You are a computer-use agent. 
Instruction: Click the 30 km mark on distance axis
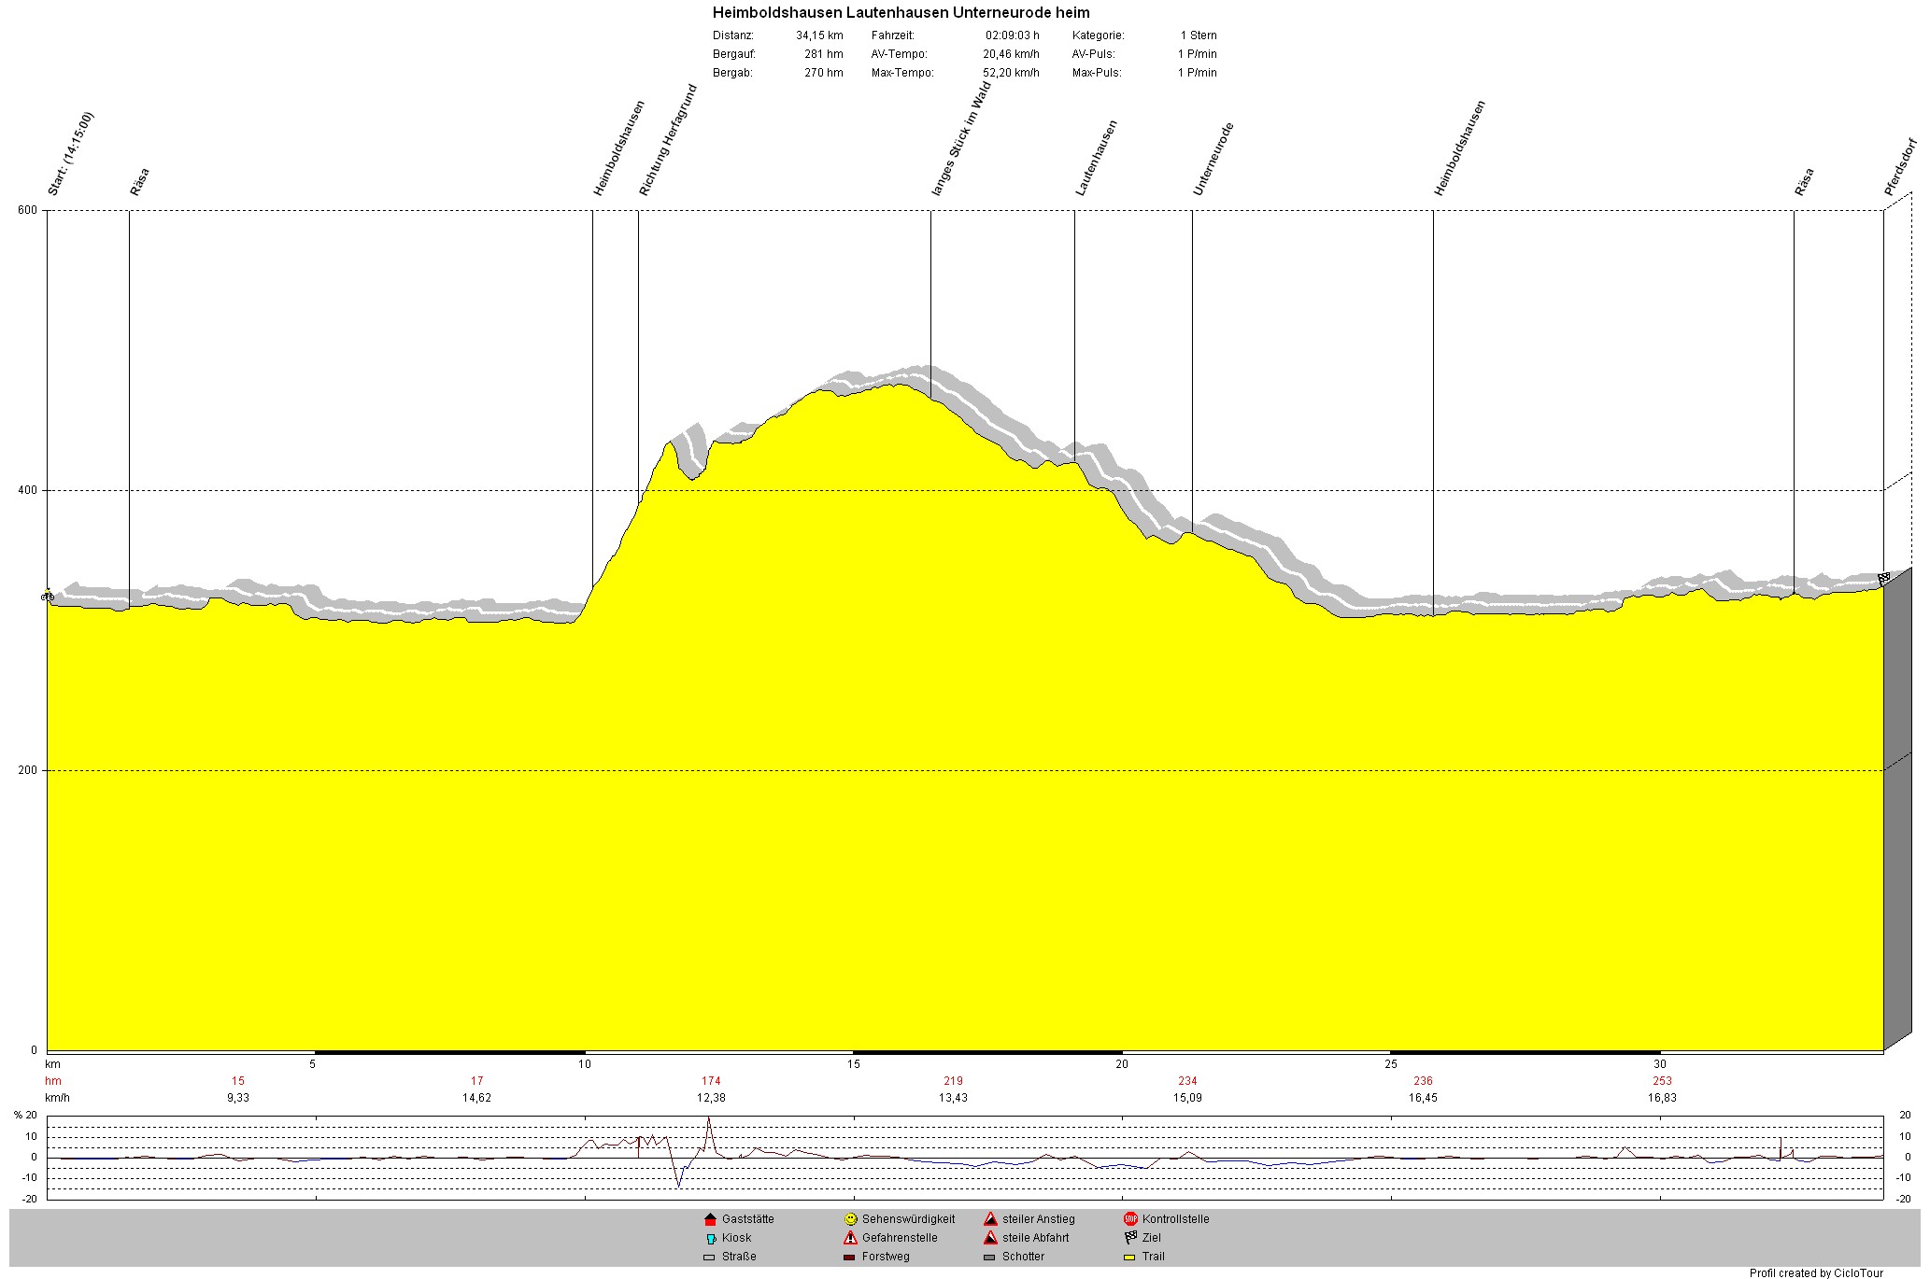tap(1659, 1064)
